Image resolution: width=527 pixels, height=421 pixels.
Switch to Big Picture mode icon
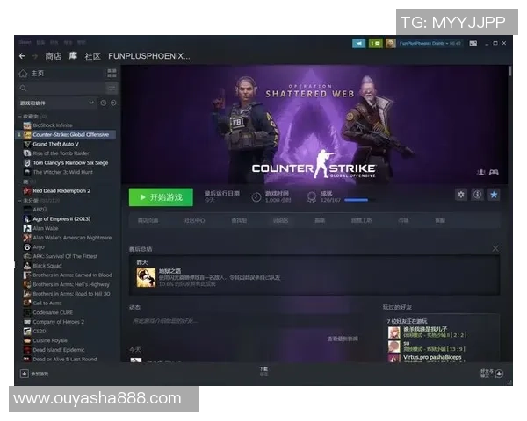(473, 43)
